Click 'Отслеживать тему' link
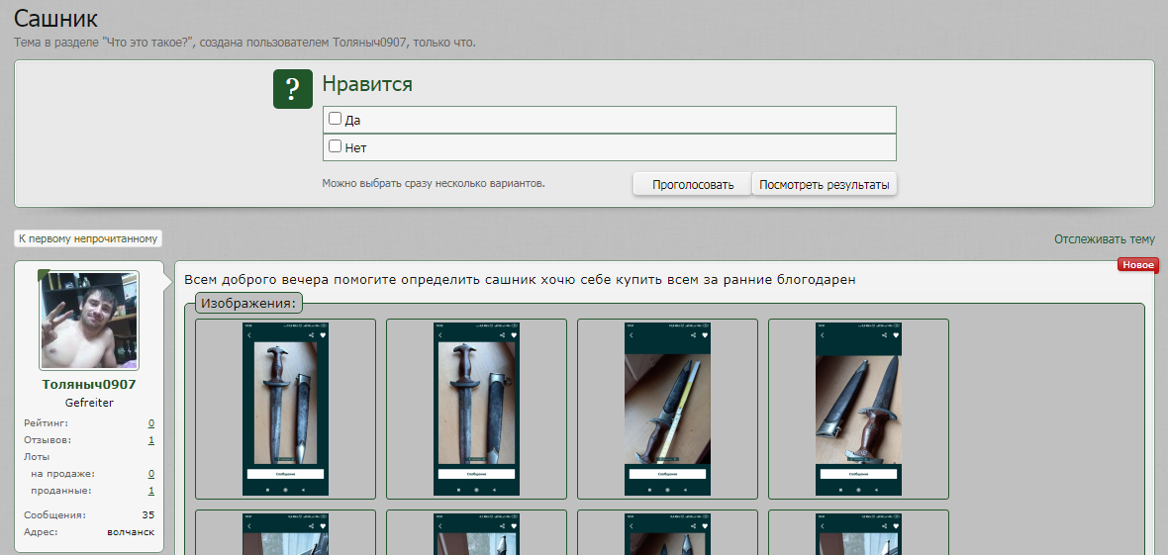The image size is (1168, 555). 1104,239
